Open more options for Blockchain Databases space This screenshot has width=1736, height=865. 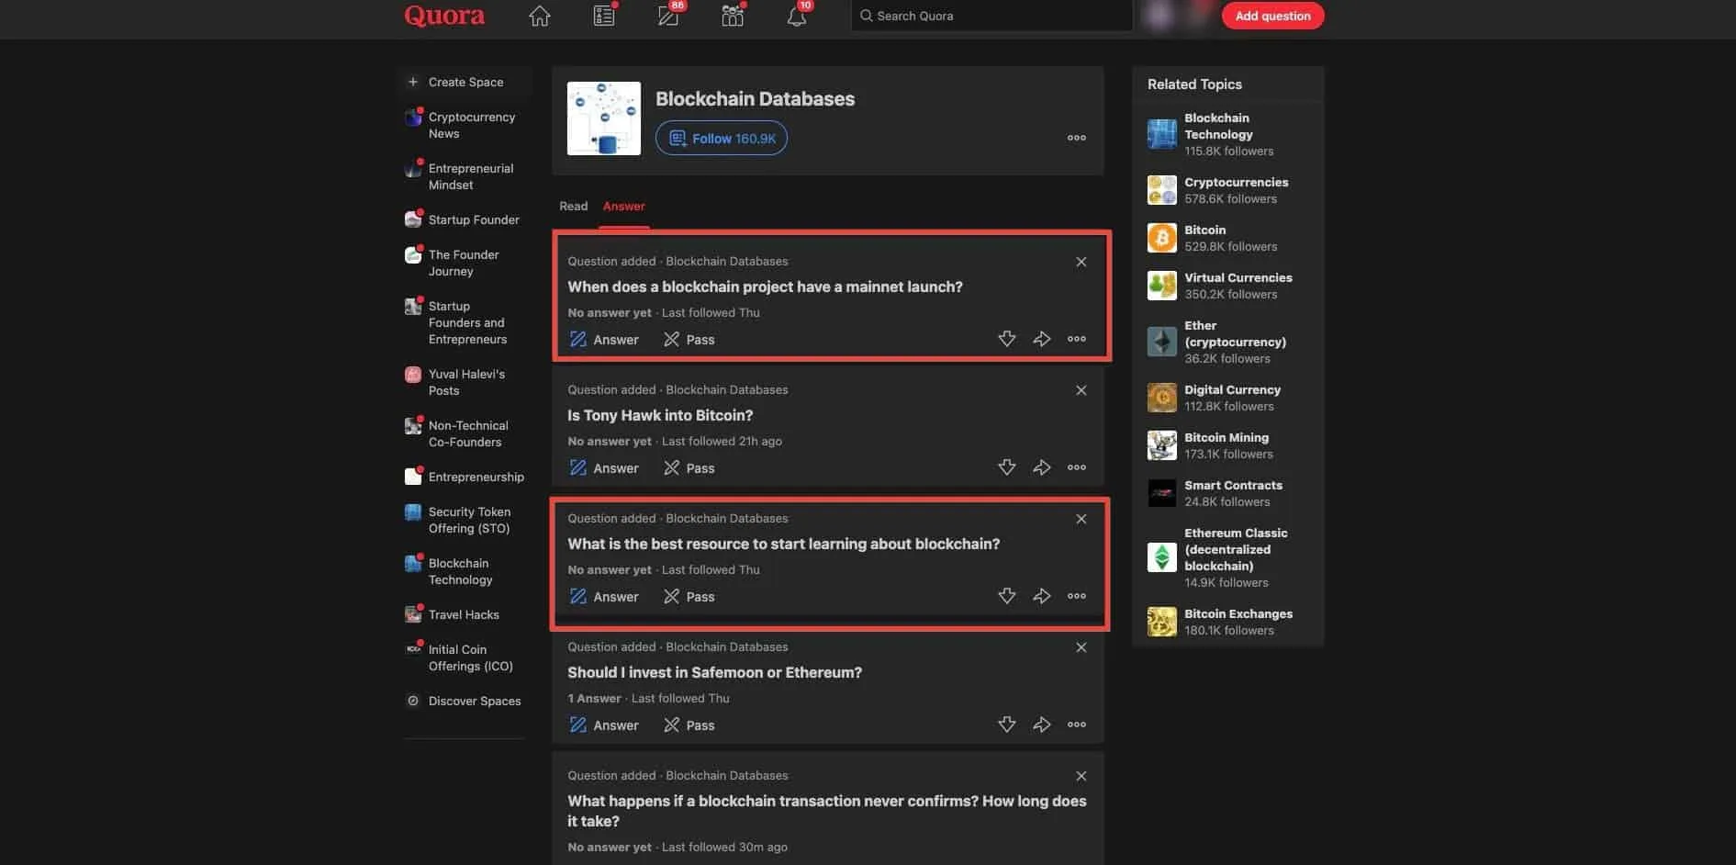pos(1075,137)
